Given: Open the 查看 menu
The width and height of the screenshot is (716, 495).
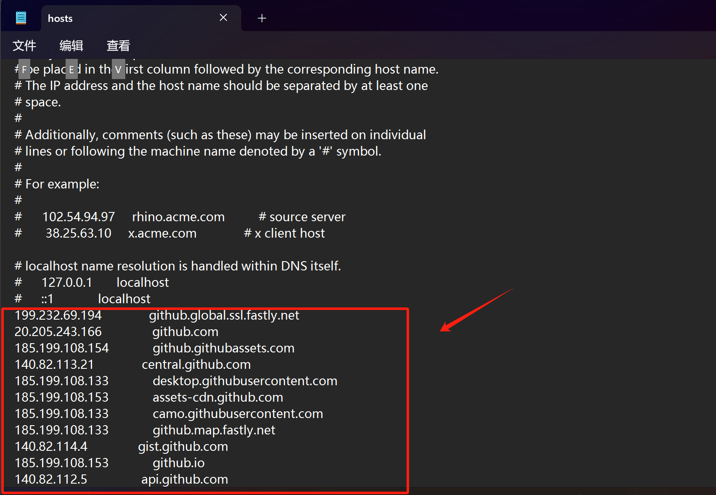Looking at the screenshot, I should tap(118, 45).
